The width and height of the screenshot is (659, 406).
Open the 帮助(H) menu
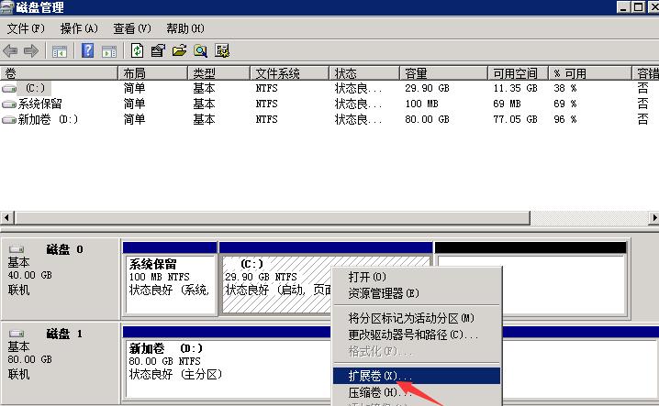click(x=185, y=28)
